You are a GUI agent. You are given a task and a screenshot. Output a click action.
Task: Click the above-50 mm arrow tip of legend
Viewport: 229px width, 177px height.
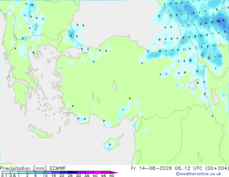click(114, 173)
